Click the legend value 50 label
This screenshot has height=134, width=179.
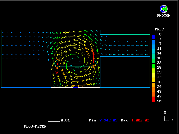pyautogui.click(x=159, y=101)
